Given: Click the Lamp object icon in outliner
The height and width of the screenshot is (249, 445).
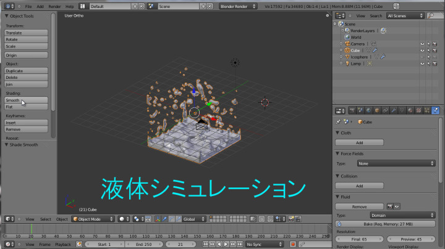Looking at the screenshot, I should coord(347,63).
